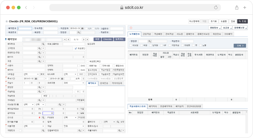Viewport: 253px width, 138px height.
Task: Expand the 출력정보 menu button
Action: point(214,28)
